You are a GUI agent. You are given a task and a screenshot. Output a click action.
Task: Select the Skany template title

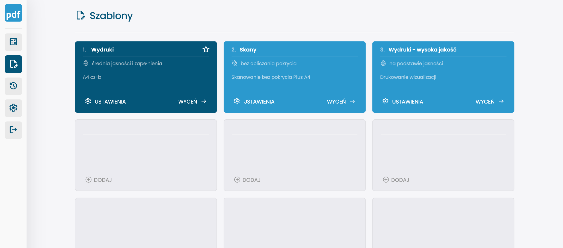click(x=248, y=50)
